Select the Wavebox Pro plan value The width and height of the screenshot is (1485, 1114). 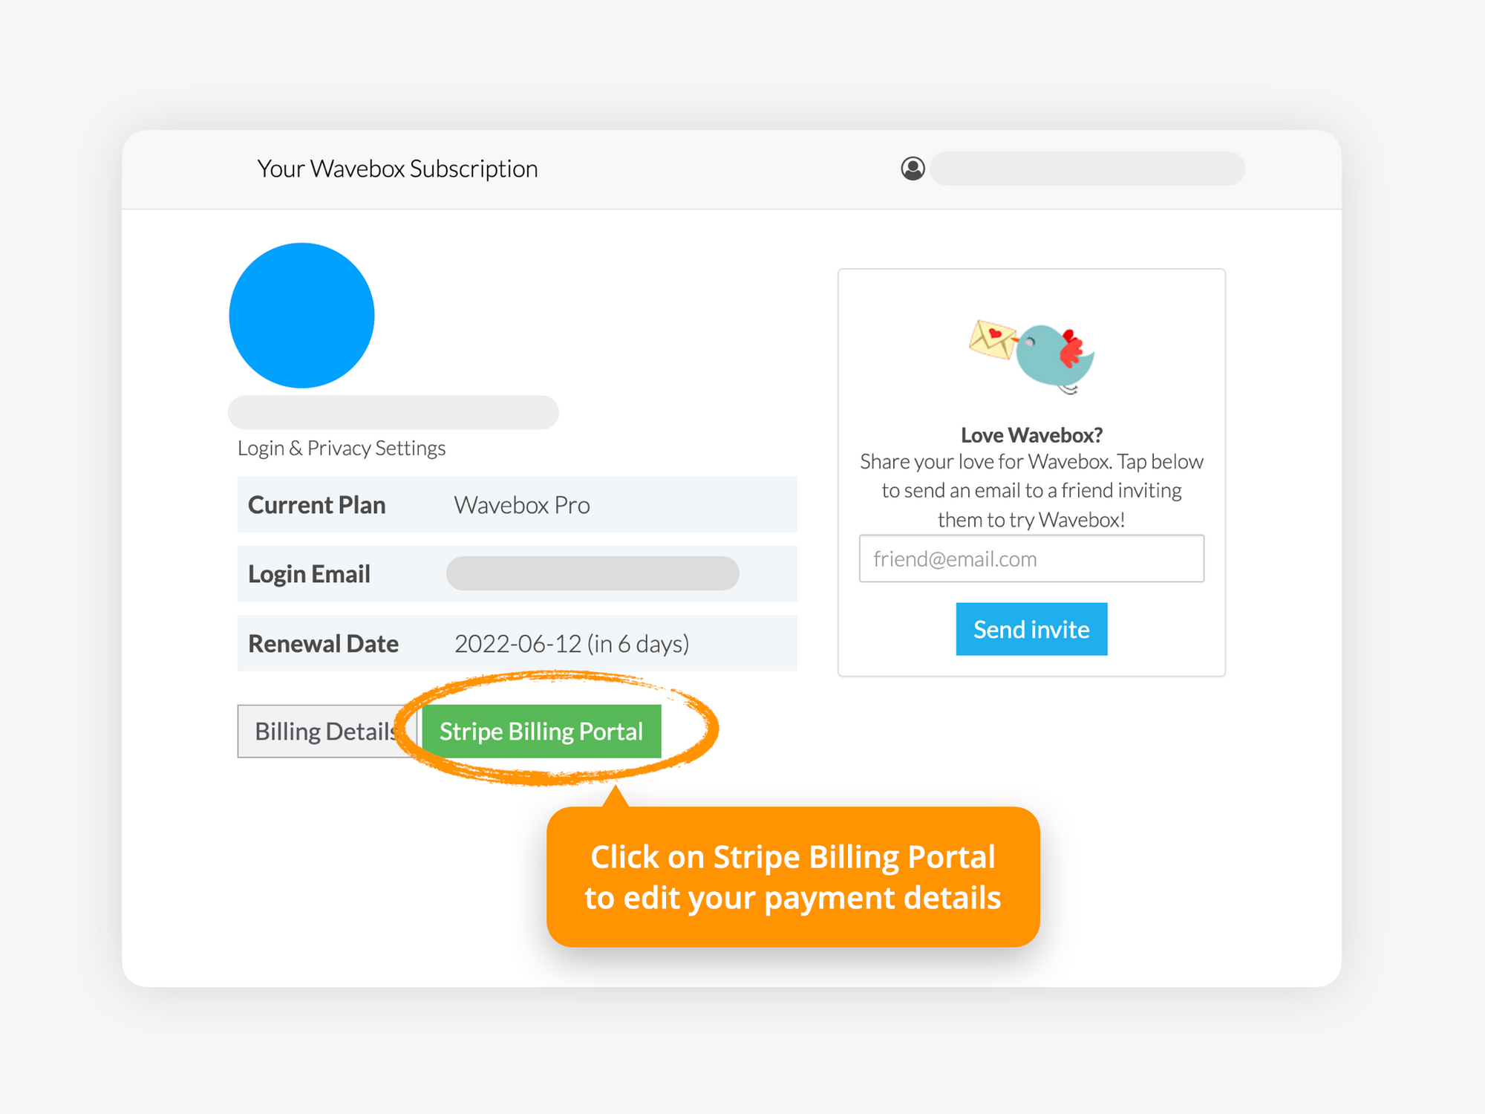522,505
